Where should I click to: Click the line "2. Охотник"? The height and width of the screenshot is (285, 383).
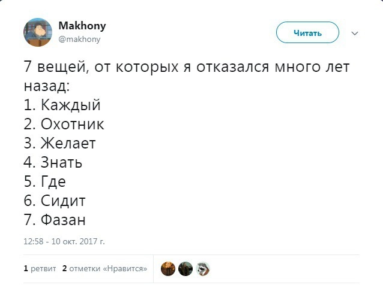click(64, 124)
